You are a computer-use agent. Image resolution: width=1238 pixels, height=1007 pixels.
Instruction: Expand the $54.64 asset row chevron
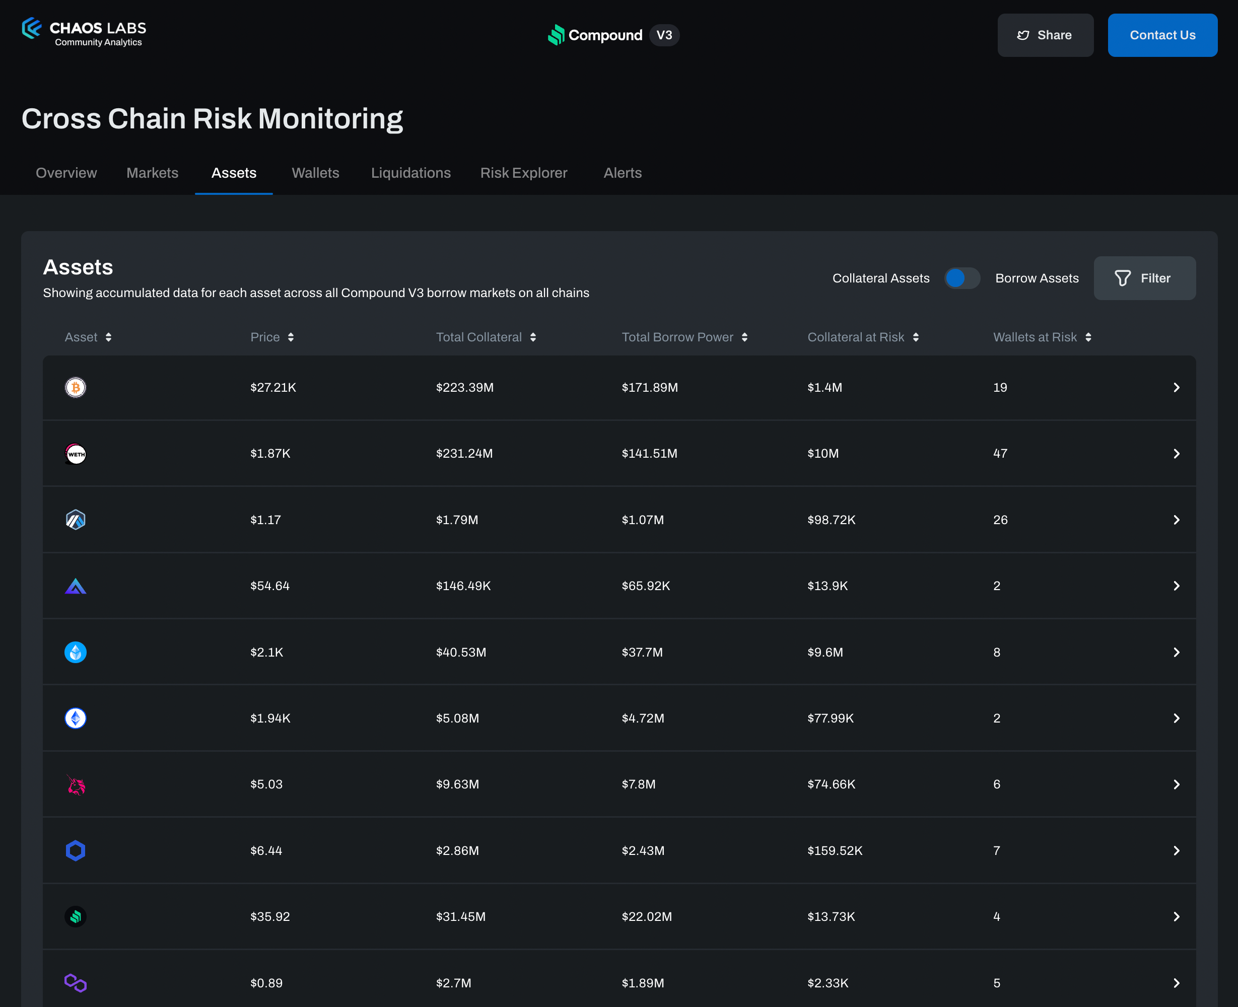pos(1176,586)
